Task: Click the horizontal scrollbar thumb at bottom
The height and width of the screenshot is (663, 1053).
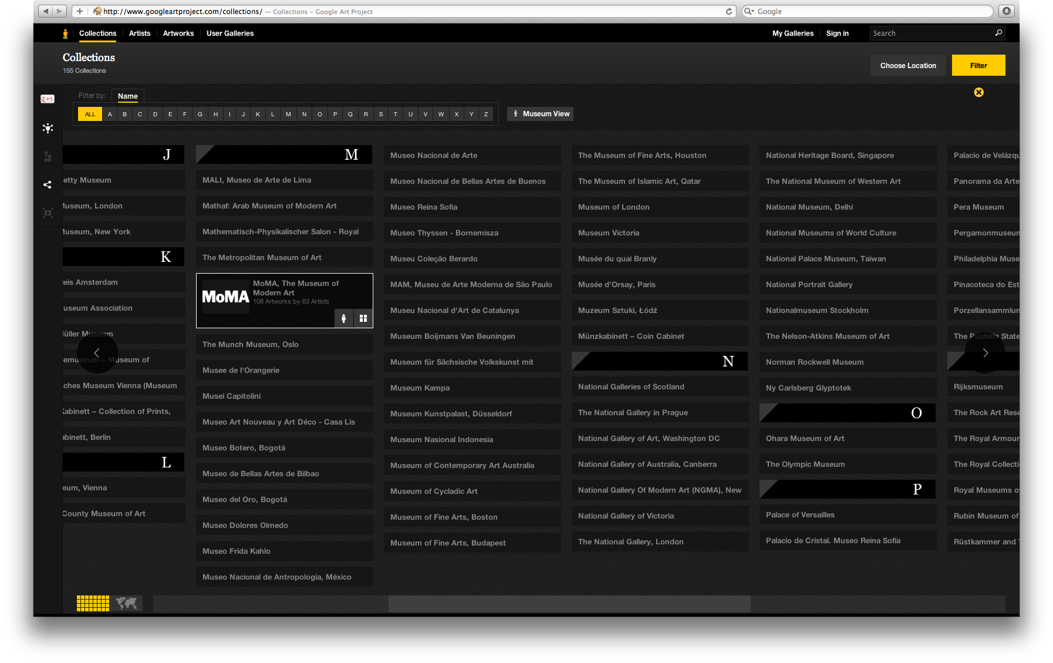Action: coord(569,604)
